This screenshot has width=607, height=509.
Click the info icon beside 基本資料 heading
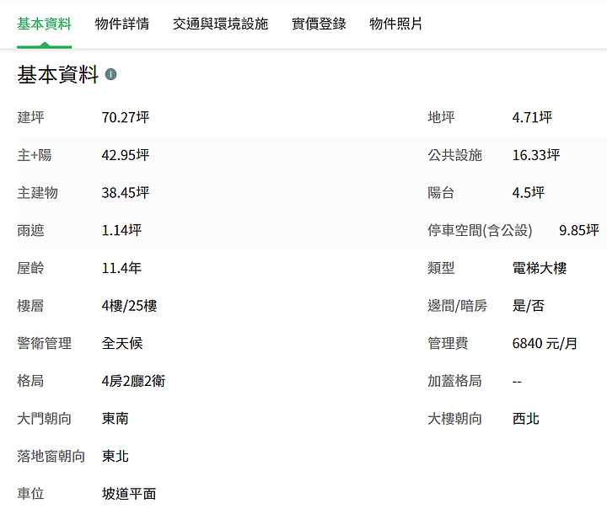point(110,74)
